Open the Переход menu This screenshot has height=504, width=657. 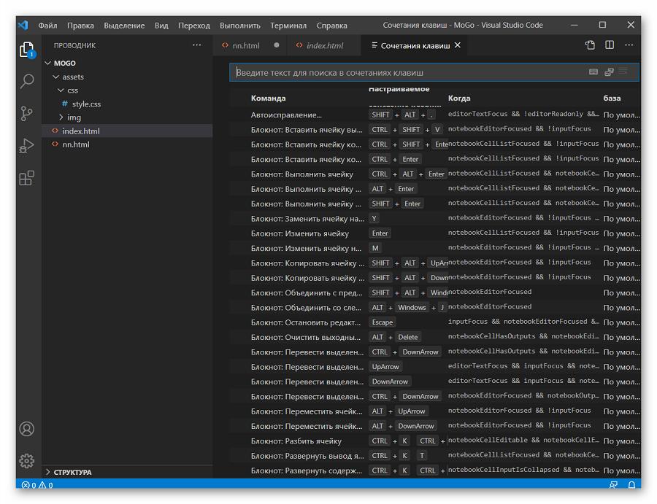(x=194, y=25)
